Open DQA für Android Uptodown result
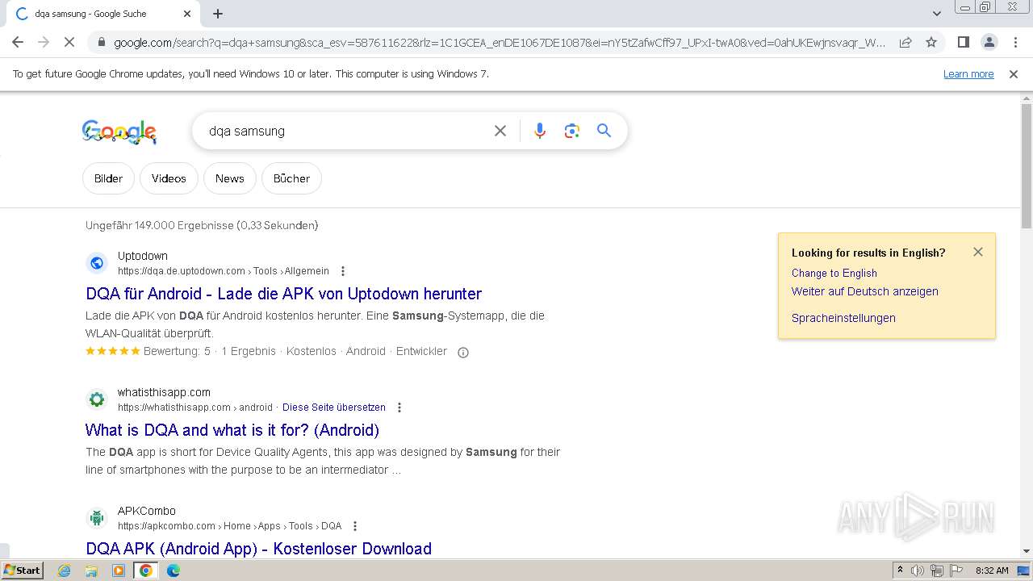This screenshot has width=1033, height=581. point(283,294)
